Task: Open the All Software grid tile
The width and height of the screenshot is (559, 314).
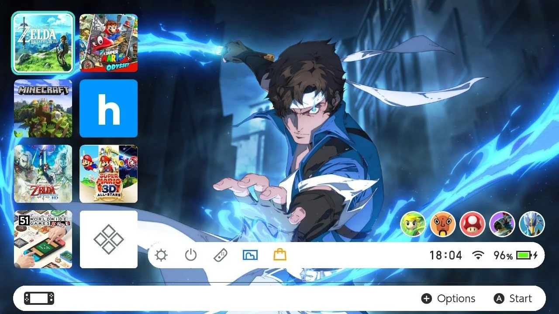Action: [x=109, y=239]
